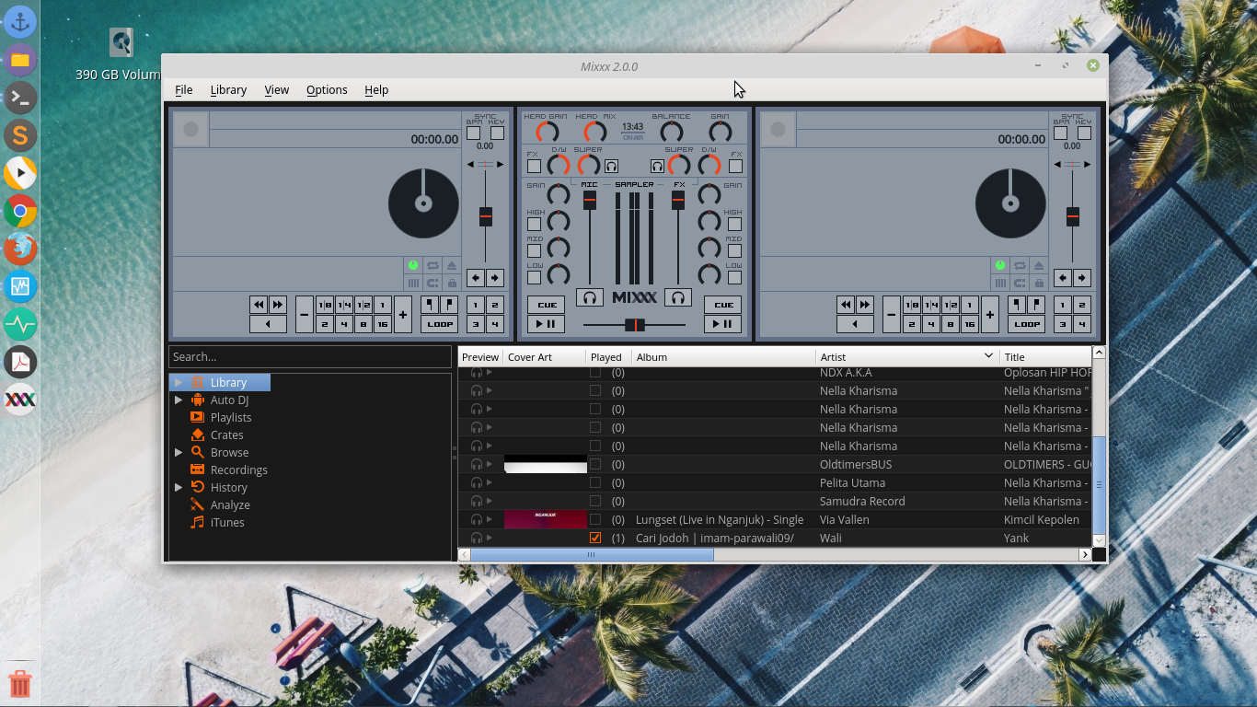Uncheck Played box for the Wali track

(595, 538)
